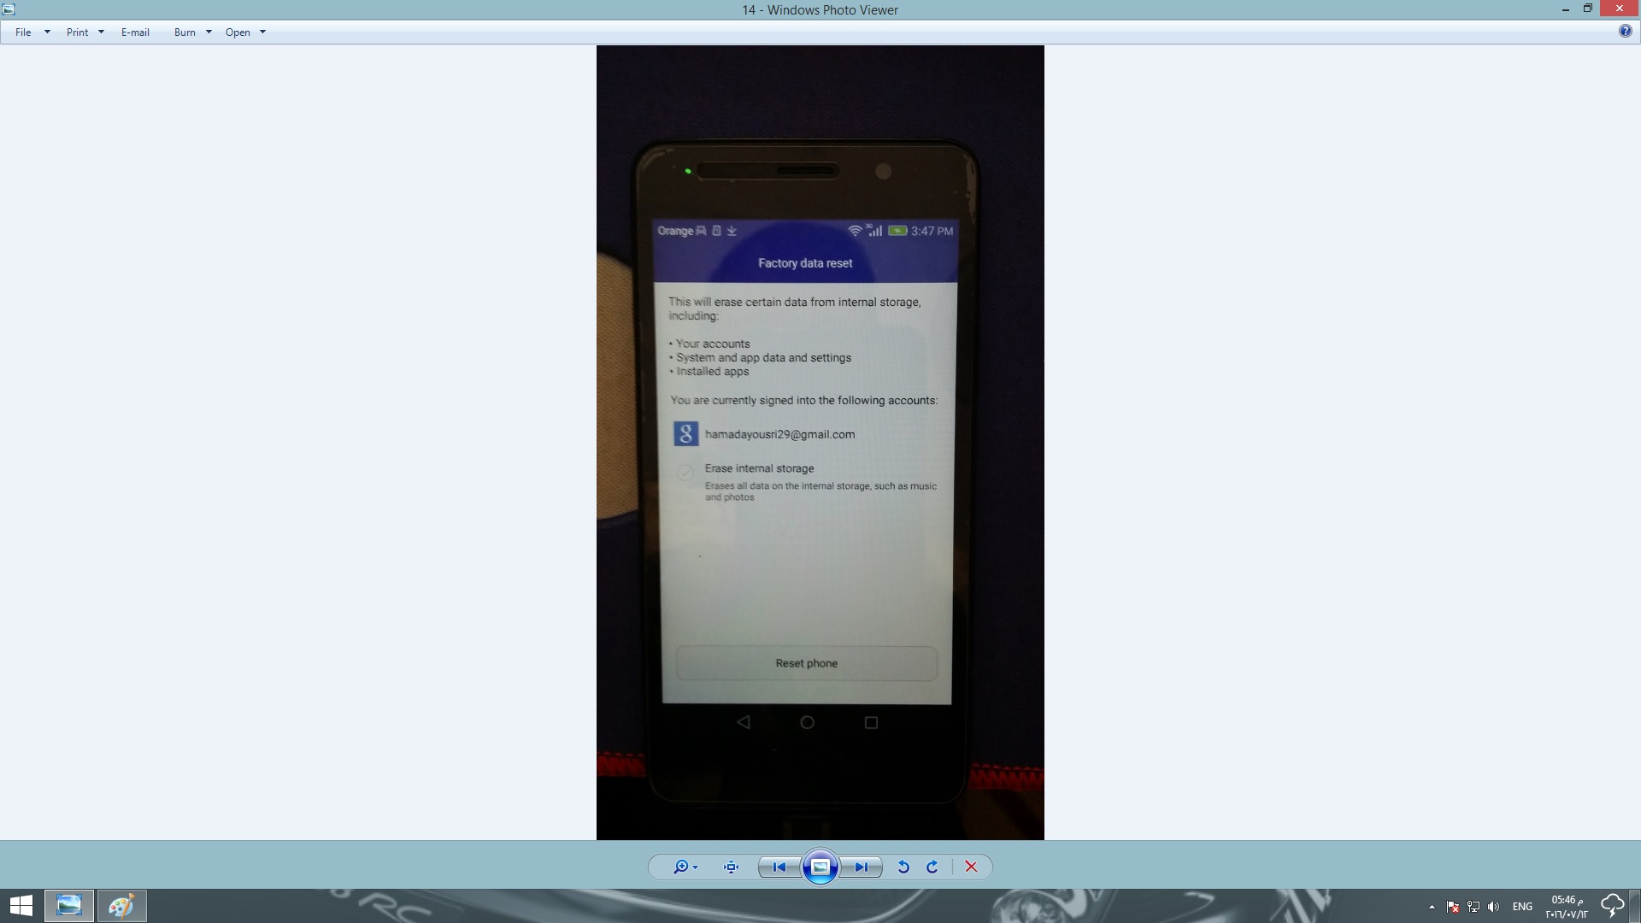Click the cloud icon in tray
This screenshot has height=923, width=1641.
(1612, 906)
